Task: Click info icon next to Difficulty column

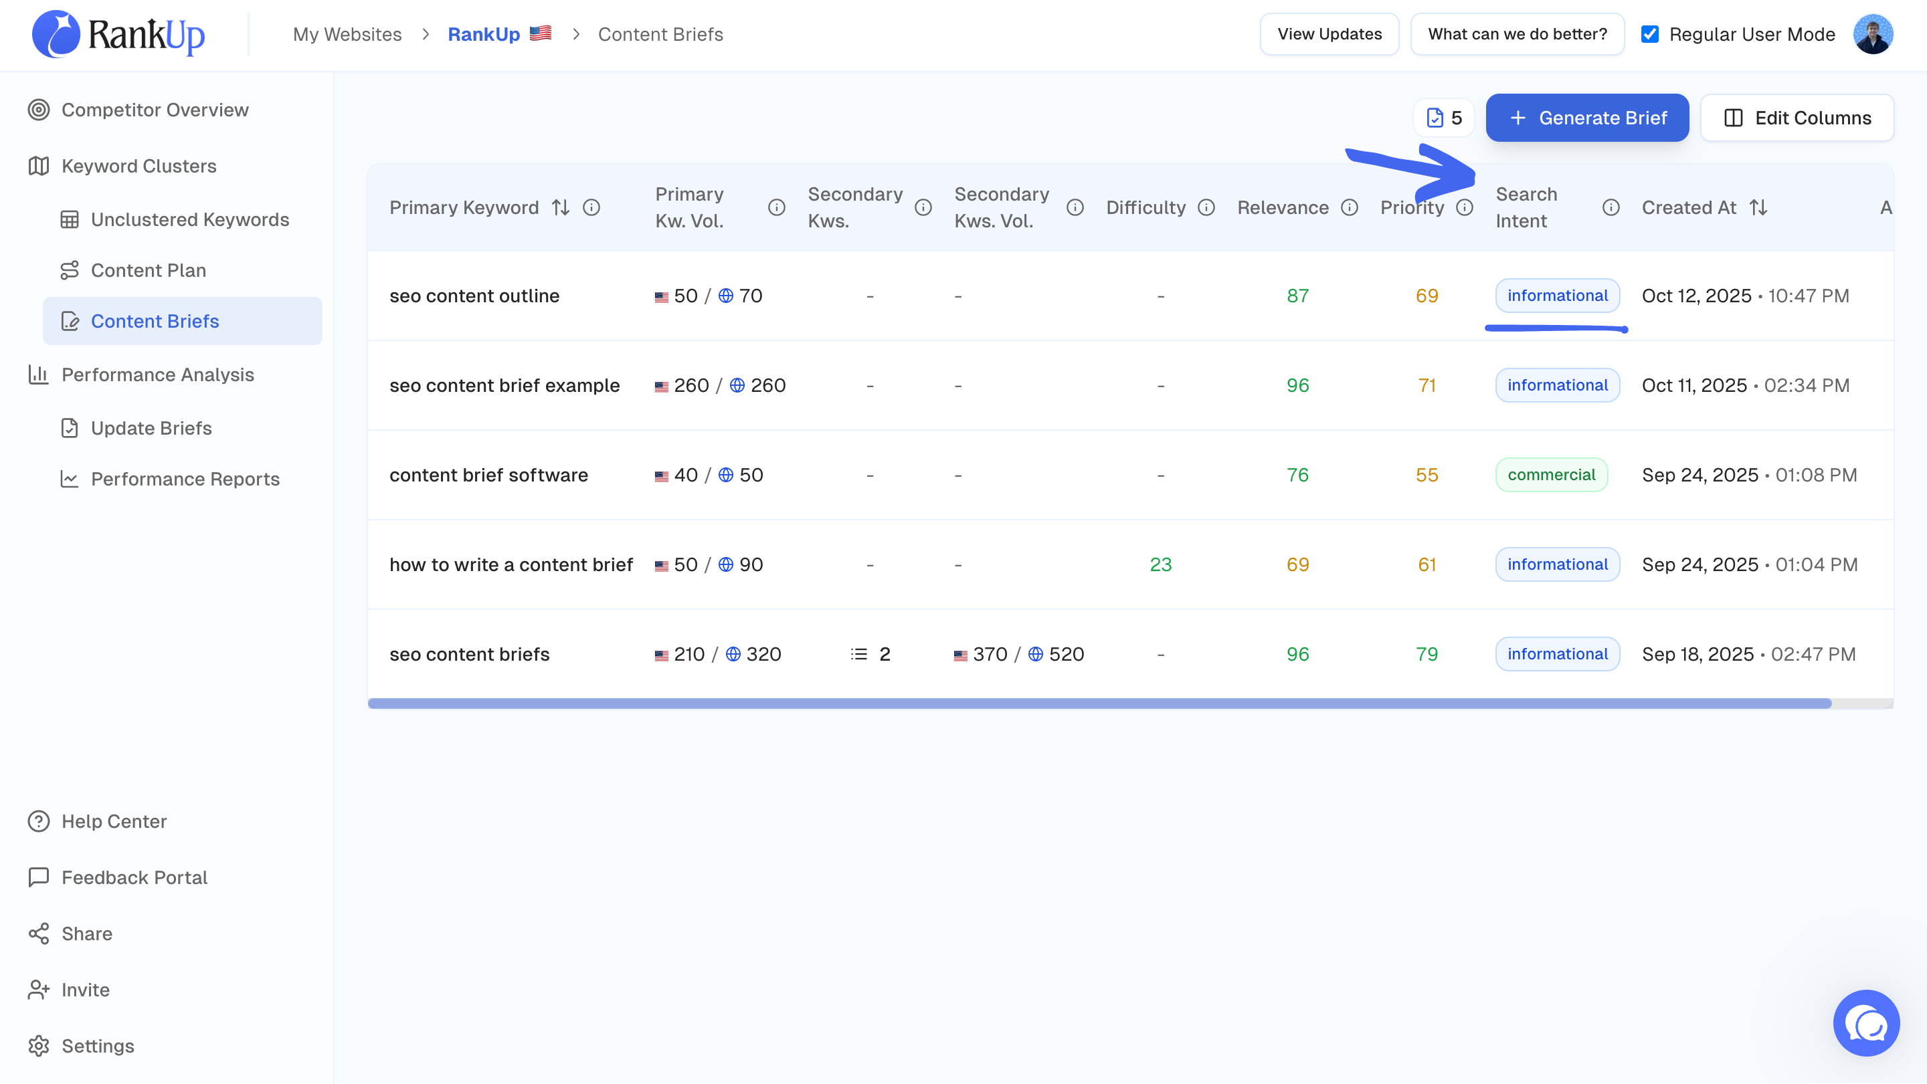Action: tap(1206, 208)
